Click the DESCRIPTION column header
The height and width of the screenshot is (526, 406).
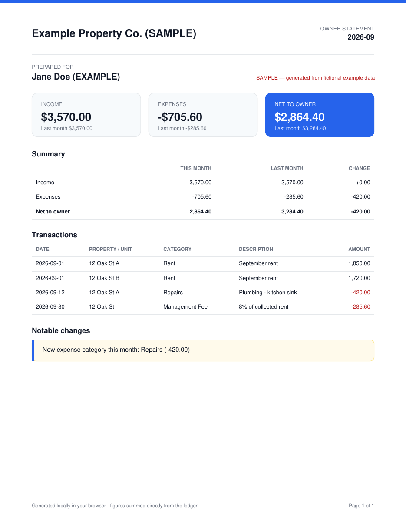coord(256,249)
